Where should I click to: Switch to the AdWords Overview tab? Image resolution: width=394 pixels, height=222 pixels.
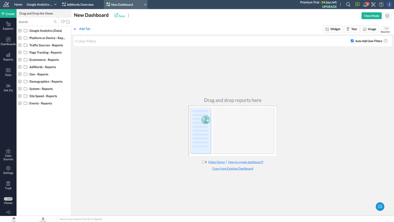coord(80,4)
